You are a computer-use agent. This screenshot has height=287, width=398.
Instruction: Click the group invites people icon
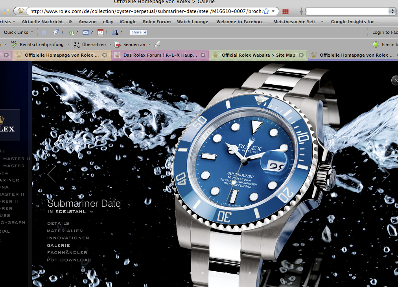(115, 32)
